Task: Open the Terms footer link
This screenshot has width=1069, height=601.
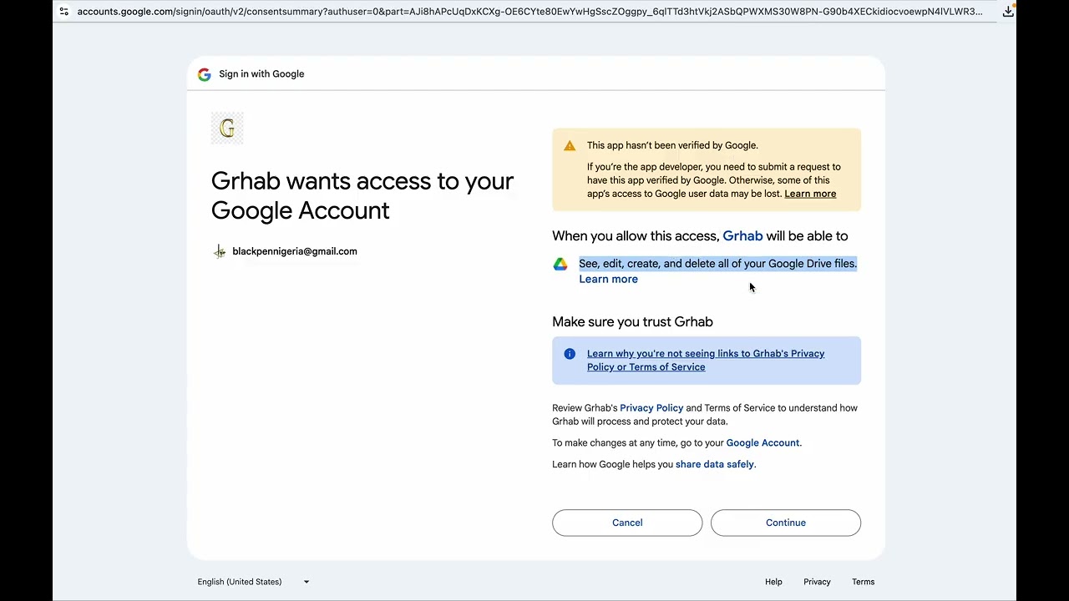Action: [863, 582]
